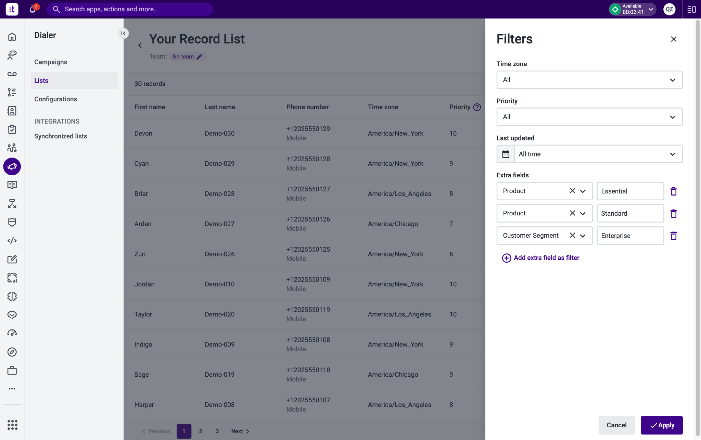
Task: Open the notifications bell icon
Action: [33, 9]
